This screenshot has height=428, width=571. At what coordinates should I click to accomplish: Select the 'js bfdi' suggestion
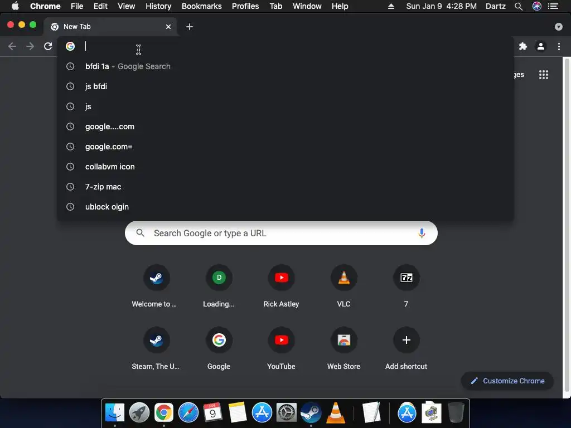point(285,86)
